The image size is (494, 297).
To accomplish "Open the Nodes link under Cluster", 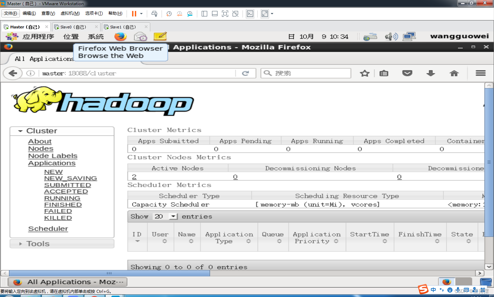I will tap(41, 148).
